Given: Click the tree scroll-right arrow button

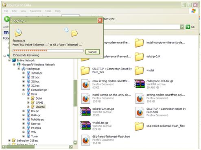Looking at the screenshot, I should pyautogui.click(x=71, y=147).
